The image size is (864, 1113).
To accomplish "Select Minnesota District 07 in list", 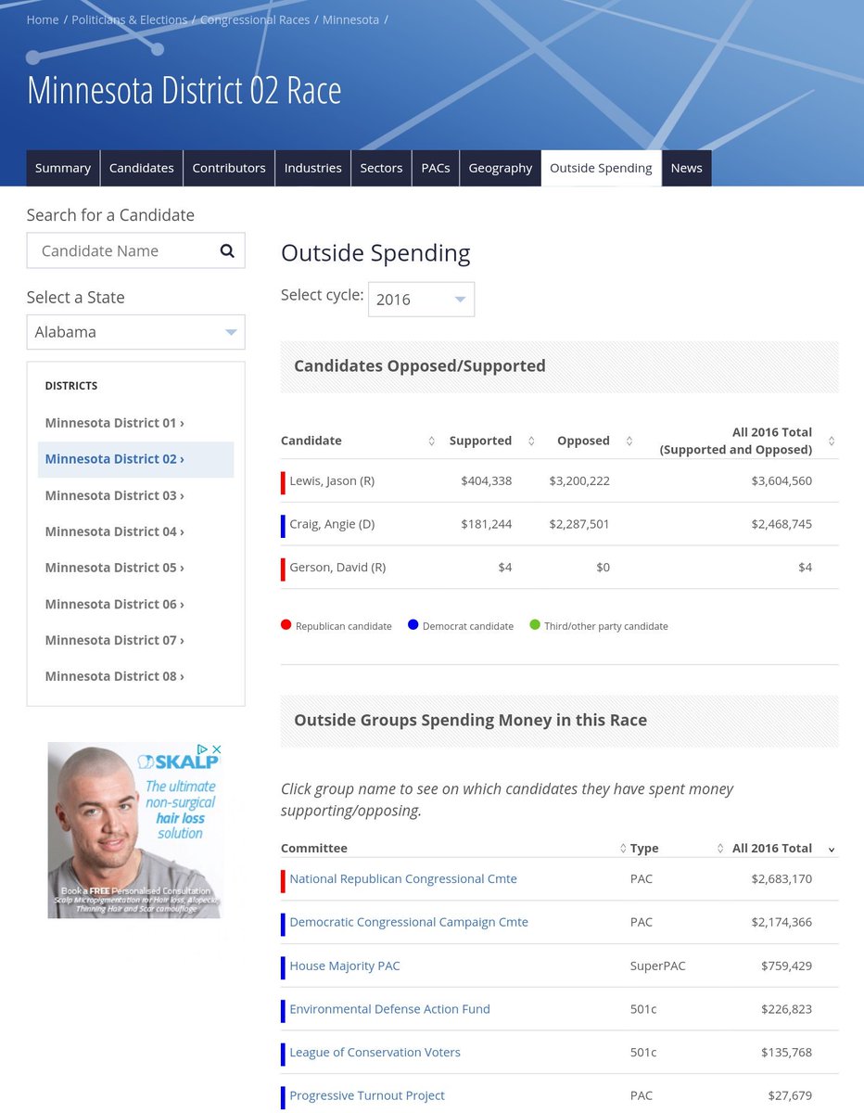I will tap(115, 640).
